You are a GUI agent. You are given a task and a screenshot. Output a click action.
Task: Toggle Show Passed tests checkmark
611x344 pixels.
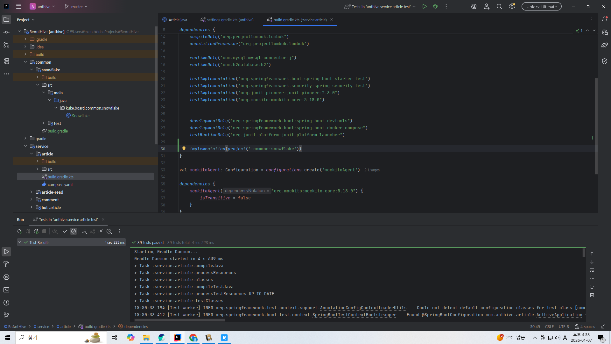click(x=65, y=232)
